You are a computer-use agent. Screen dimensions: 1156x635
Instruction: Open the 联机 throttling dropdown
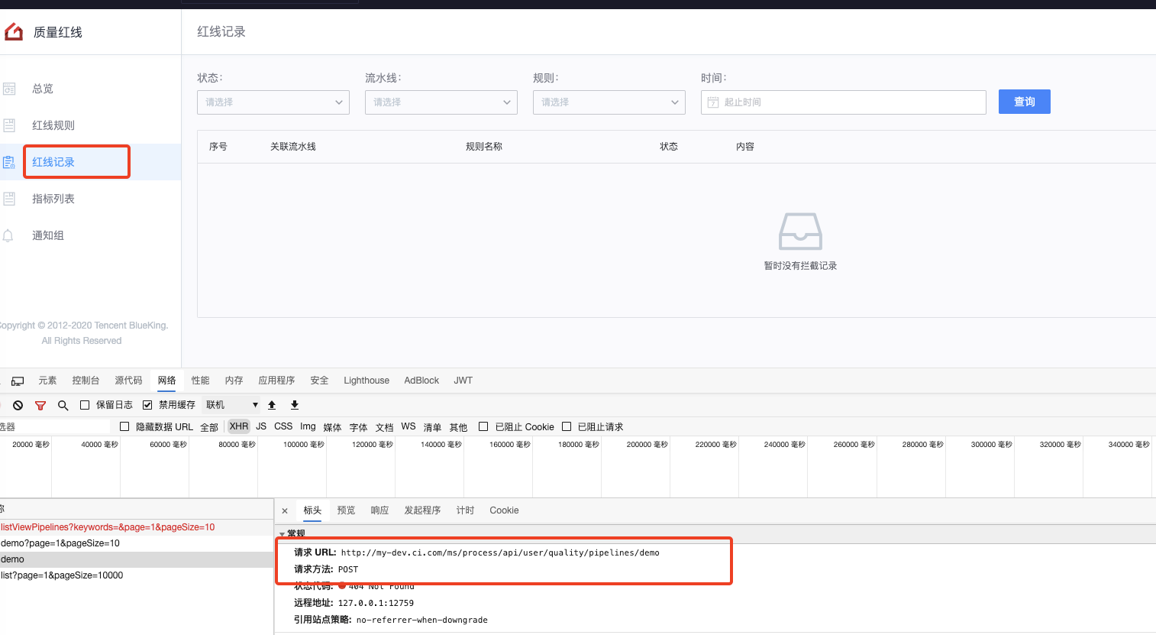pyautogui.click(x=232, y=405)
